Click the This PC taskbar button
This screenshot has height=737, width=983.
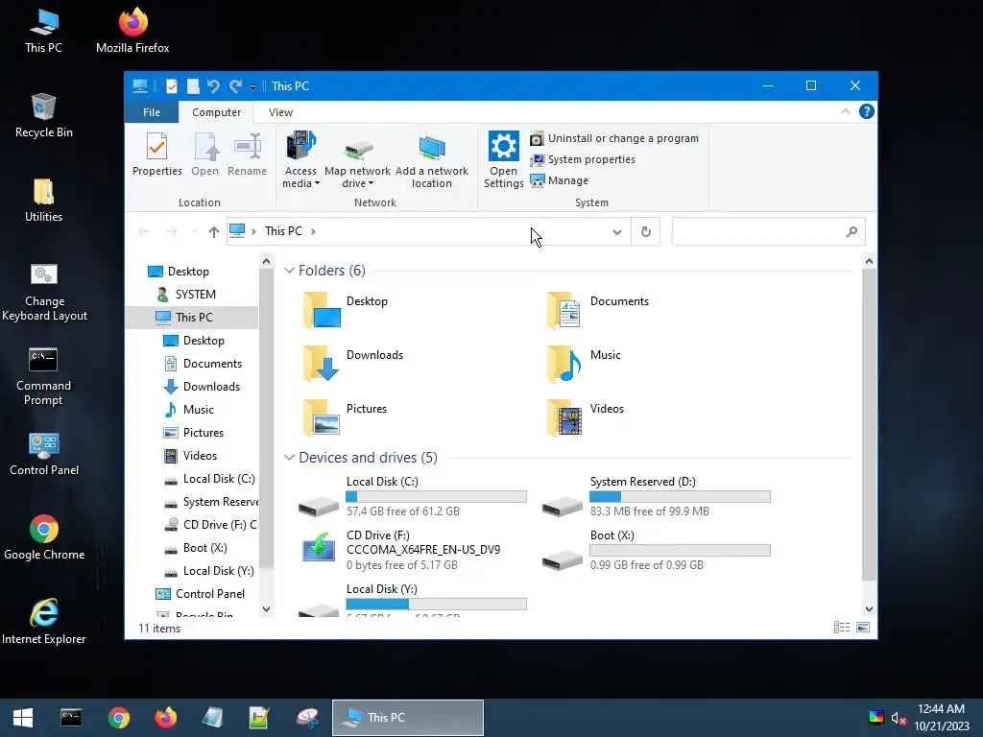point(407,718)
